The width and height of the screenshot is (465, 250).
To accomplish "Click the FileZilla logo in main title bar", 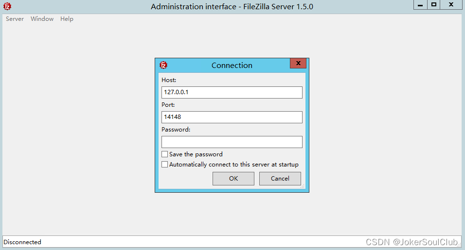I will click(7, 7).
